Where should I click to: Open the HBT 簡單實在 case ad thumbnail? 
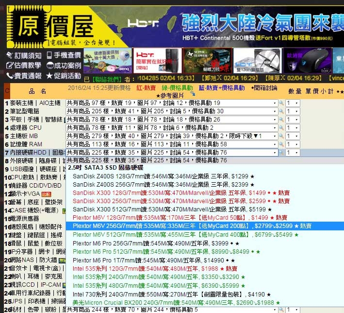point(158,60)
